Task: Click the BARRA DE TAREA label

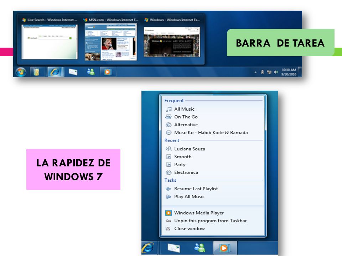Action: tap(280, 43)
